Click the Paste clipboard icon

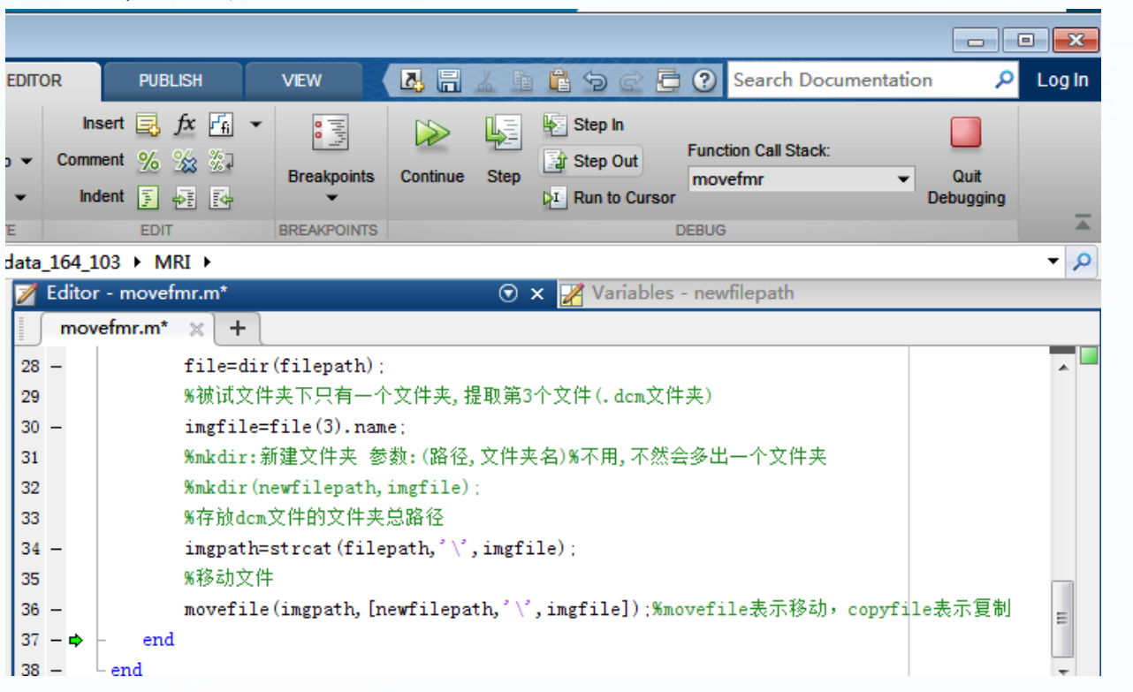559,80
